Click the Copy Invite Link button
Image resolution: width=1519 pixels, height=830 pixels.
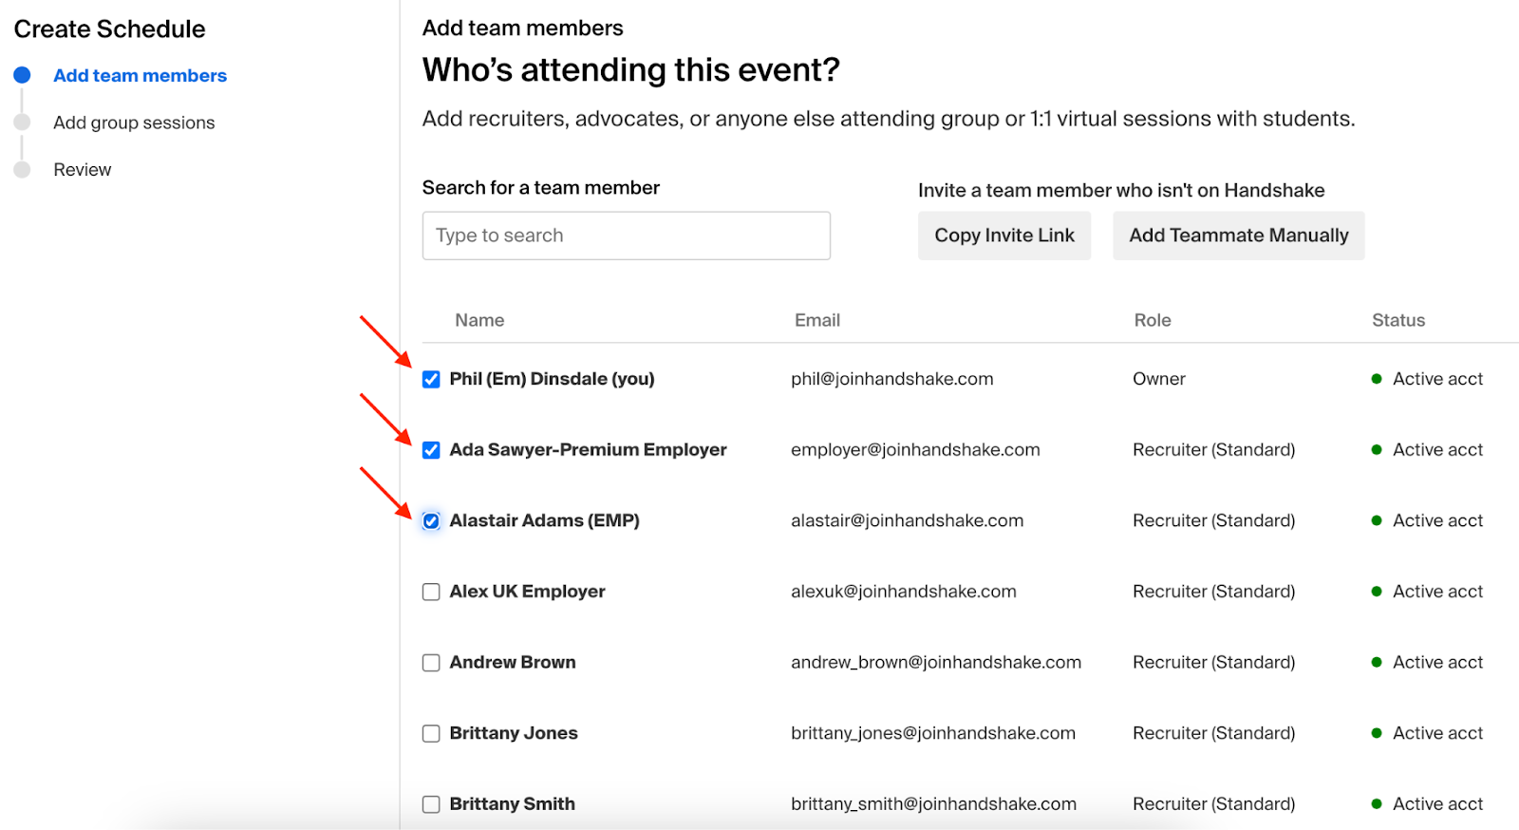[x=1003, y=236]
